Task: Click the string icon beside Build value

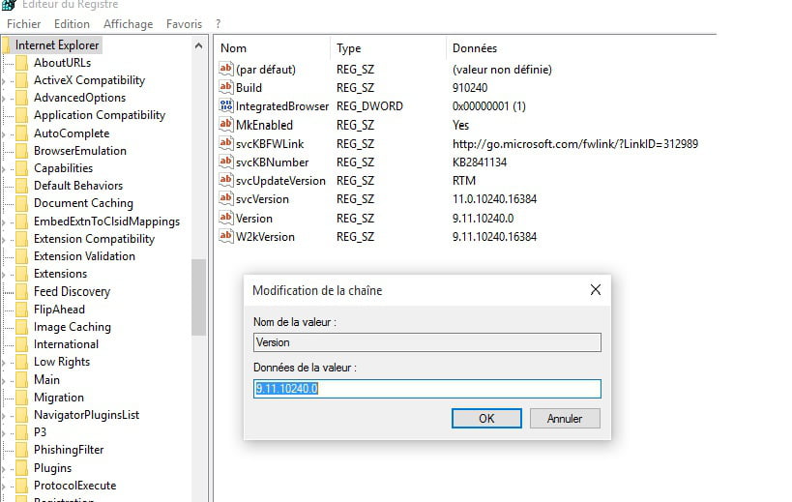Action: click(x=225, y=87)
